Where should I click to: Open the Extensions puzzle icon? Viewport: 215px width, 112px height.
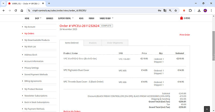click(x=190, y=10)
